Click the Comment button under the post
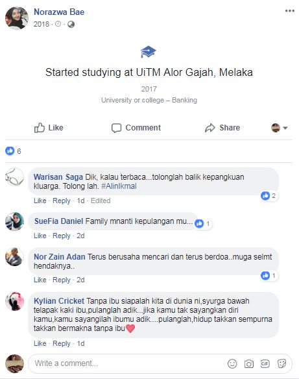This screenshot has height=379, width=299. (x=136, y=128)
